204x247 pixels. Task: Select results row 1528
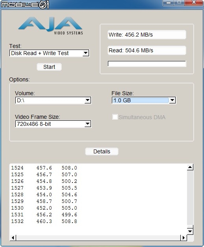click(44, 195)
